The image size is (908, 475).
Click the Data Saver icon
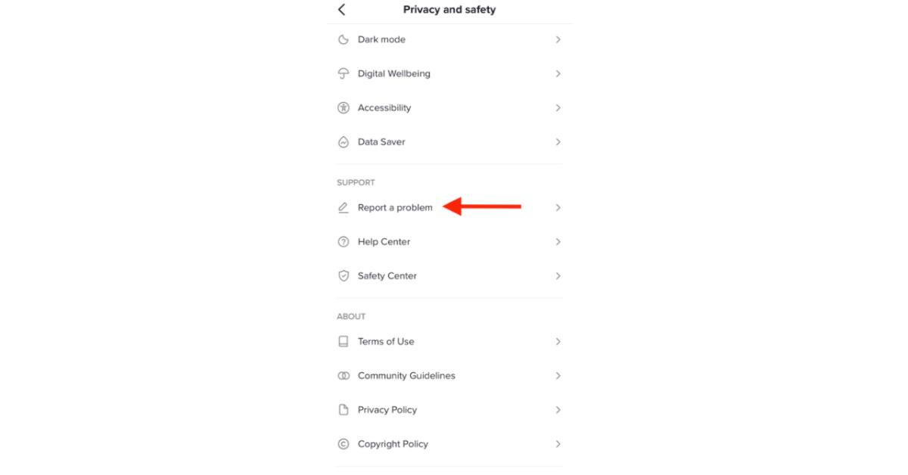pyautogui.click(x=343, y=141)
